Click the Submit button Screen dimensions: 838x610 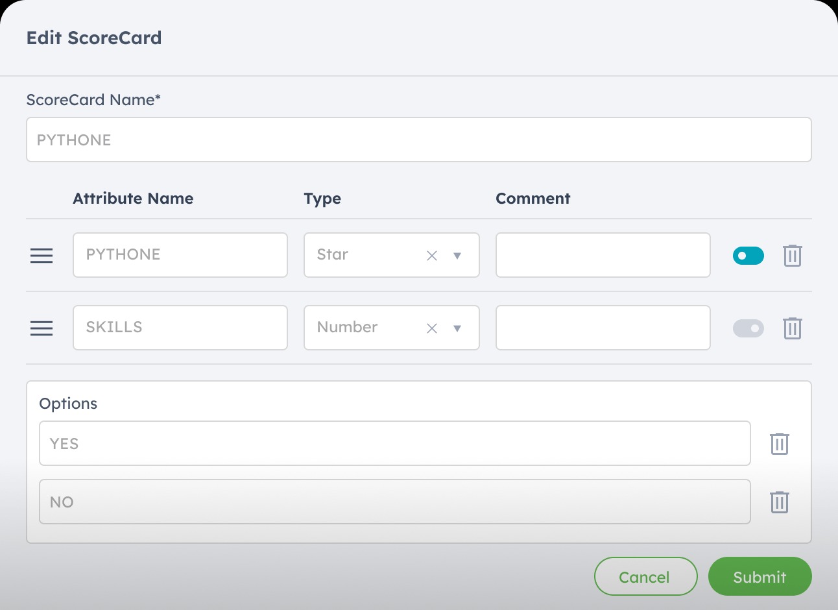point(760,576)
